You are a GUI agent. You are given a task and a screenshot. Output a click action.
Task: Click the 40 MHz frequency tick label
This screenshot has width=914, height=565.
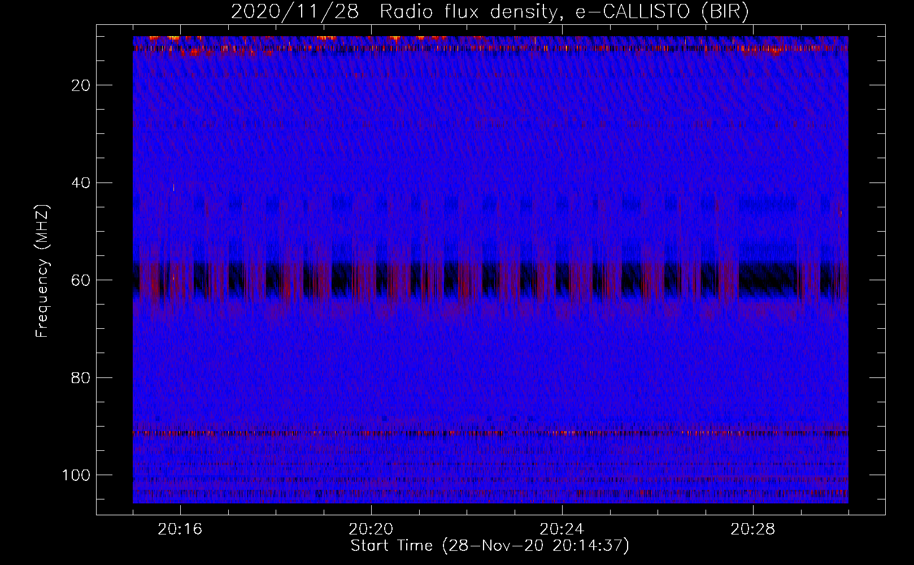pyautogui.click(x=81, y=182)
